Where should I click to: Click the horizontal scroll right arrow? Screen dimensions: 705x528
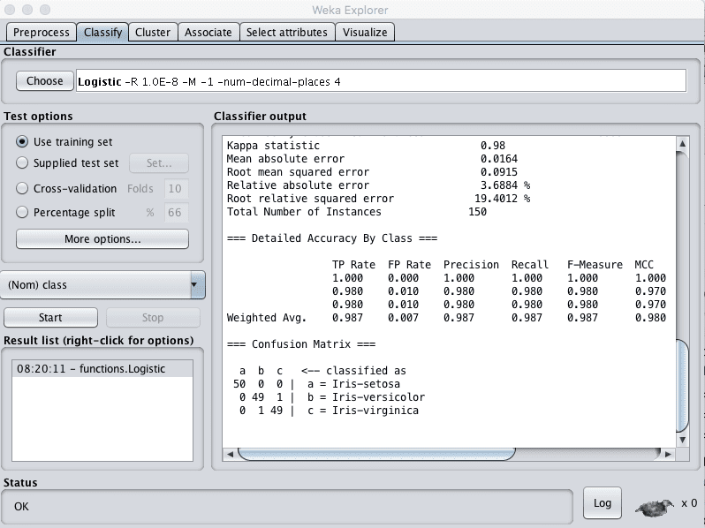[668, 455]
